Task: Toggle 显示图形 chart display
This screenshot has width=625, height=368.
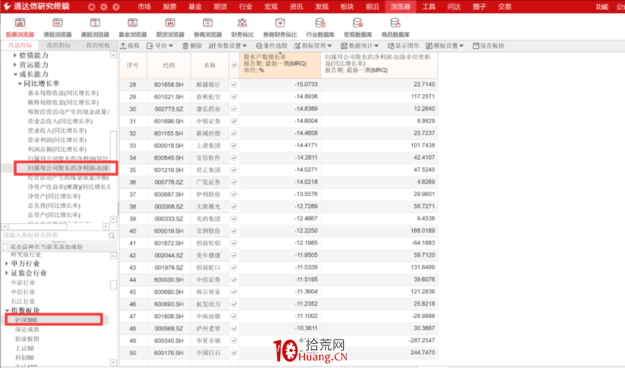Action: 403,46
